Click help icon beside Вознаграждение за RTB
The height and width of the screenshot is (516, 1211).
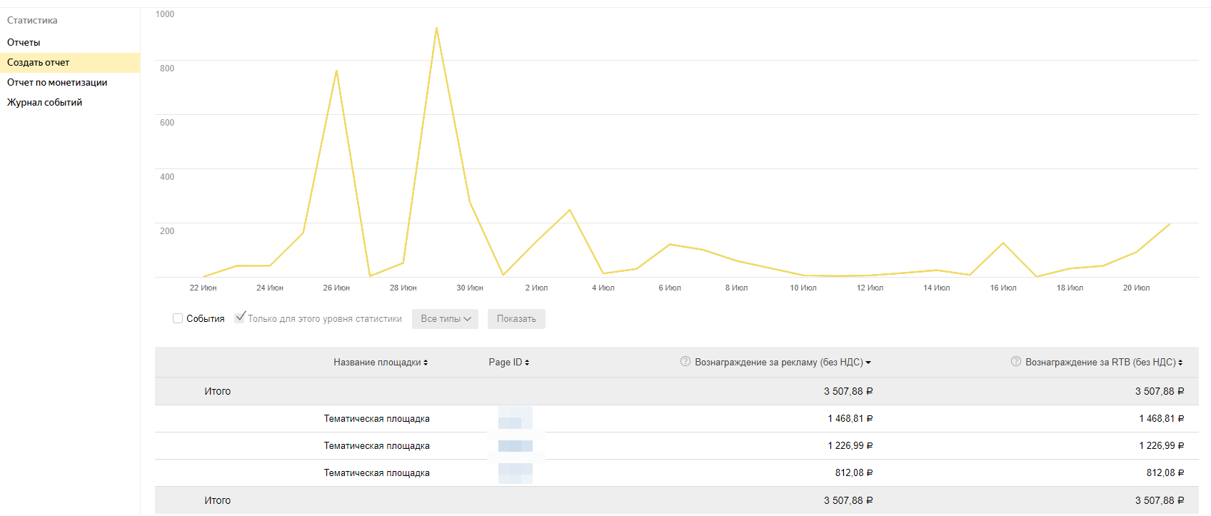tap(1016, 362)
